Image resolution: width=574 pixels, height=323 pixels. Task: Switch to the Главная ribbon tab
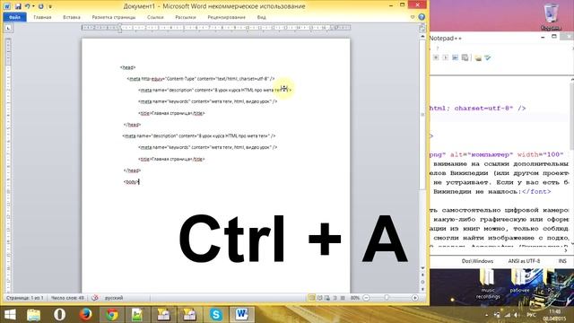coord(42,17)
